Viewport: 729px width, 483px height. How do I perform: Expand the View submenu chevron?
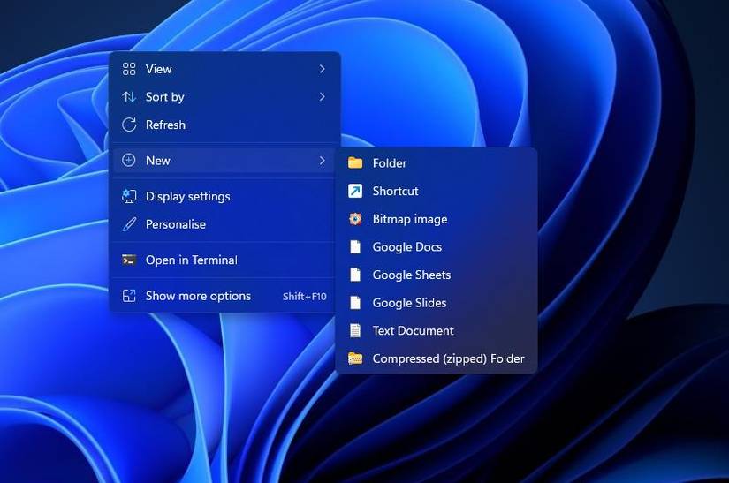(323, 69)
